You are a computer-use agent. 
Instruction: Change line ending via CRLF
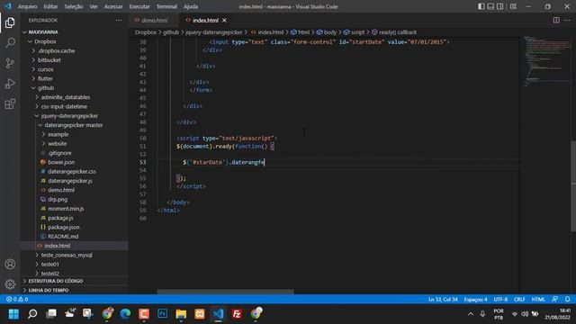pos(519,300)
